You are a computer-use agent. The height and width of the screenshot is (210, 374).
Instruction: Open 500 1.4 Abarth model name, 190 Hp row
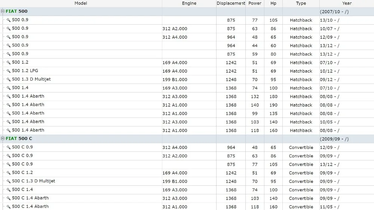(x=28, y=105)
